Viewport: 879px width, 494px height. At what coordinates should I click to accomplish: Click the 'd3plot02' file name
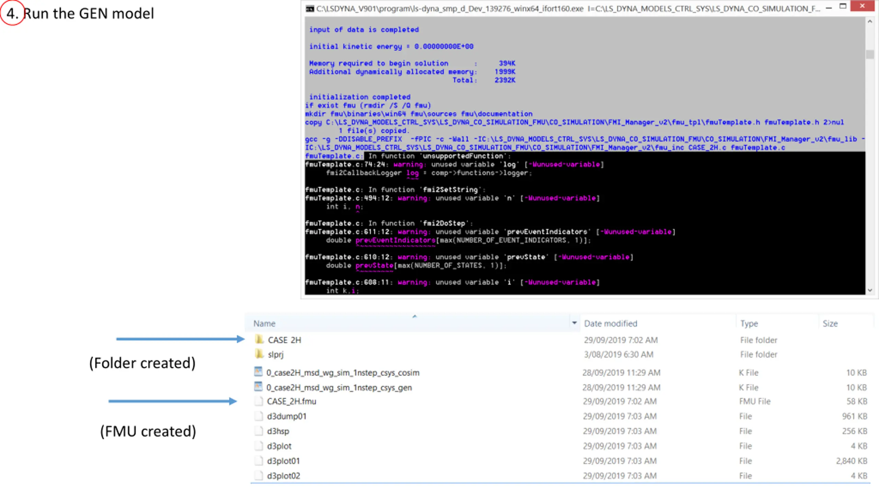(x=284, y=476)
